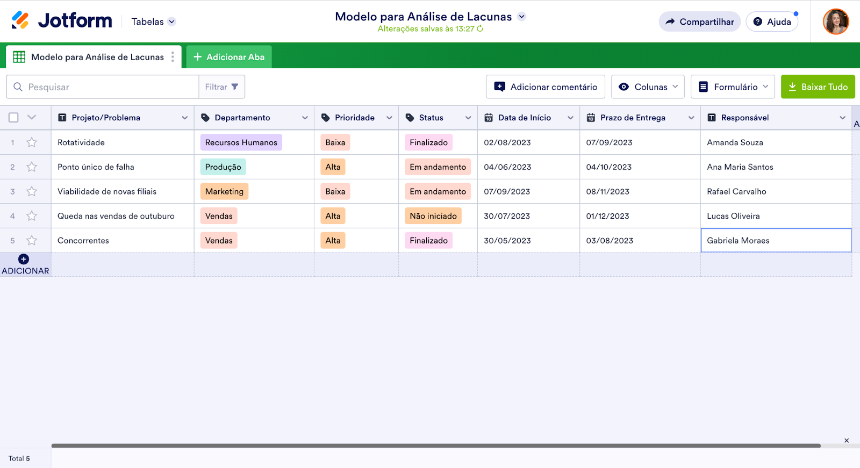Open the Colunas visibility dropdown
The width and height of the screenshot is (860, 468).
pyautogui.click(x=648, y=87)
